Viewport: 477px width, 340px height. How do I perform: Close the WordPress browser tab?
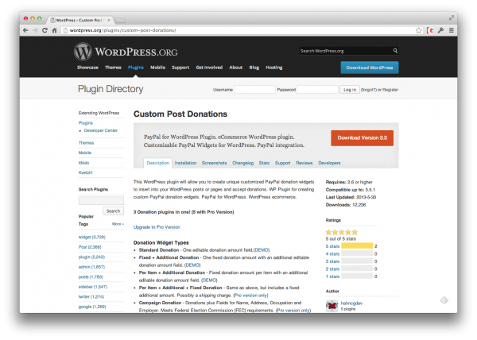point(109,20)
